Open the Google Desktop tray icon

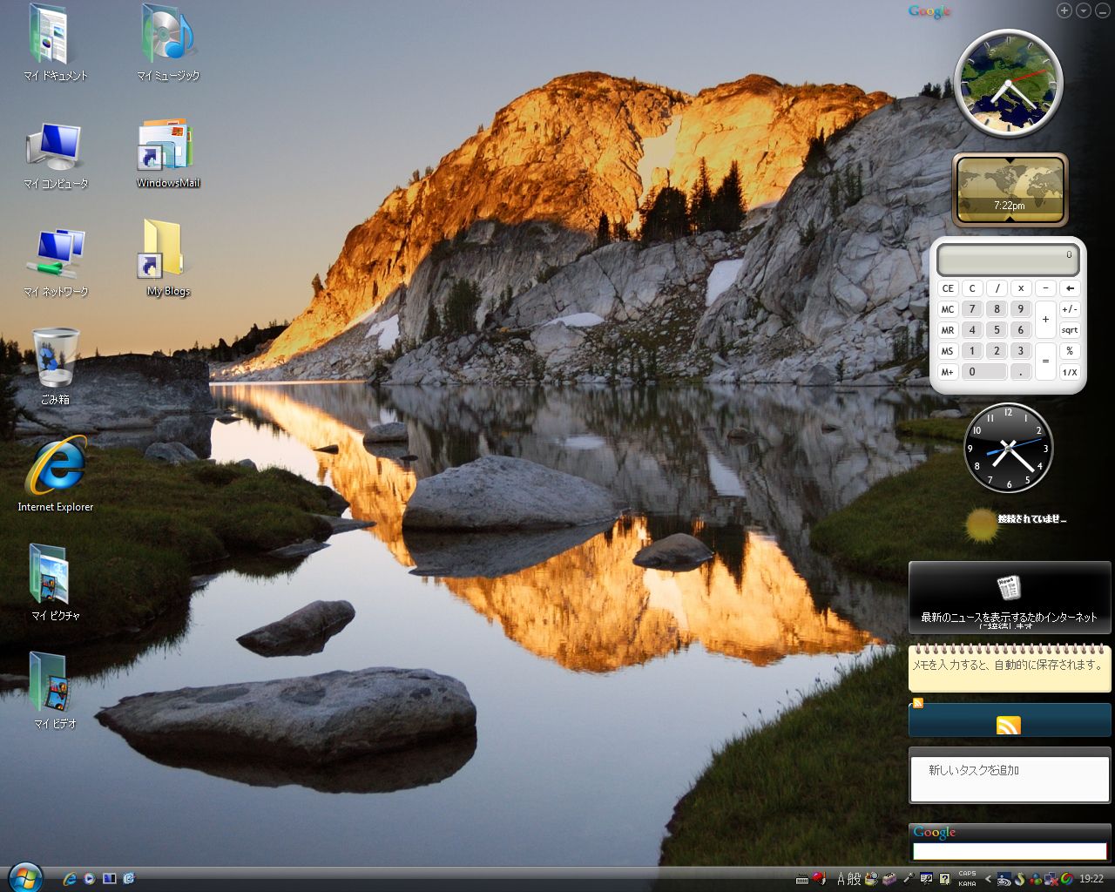click(1066, 879)
